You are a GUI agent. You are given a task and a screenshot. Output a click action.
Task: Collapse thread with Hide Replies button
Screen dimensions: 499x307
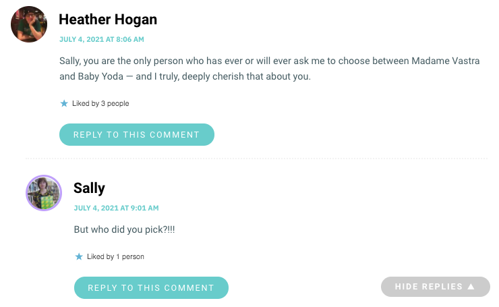coord(436,287)
